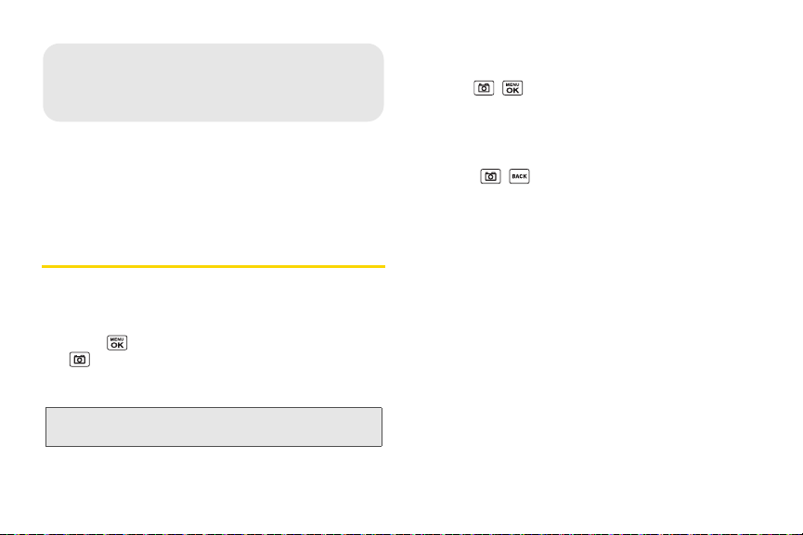Choose the left-column MENU OK button above camera icon
The height and width of the screenshot is (535, 803).
coord(117,343)
